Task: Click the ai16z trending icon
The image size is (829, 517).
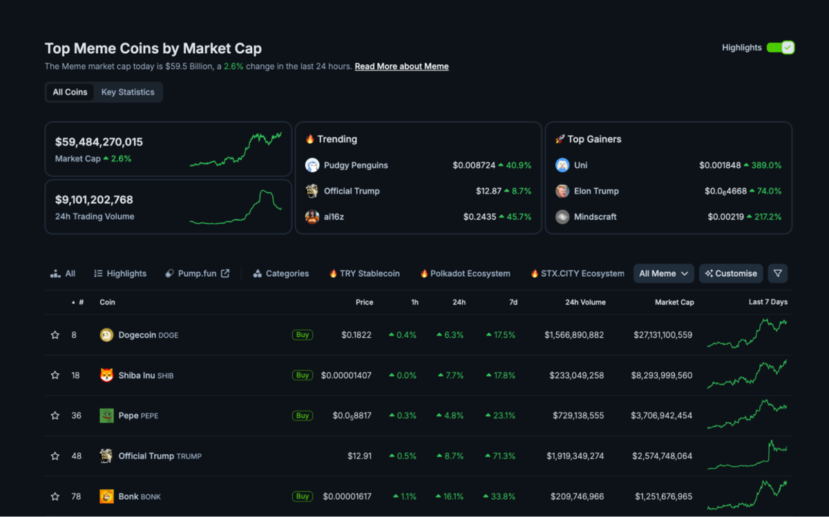Action: coord(312,217)
